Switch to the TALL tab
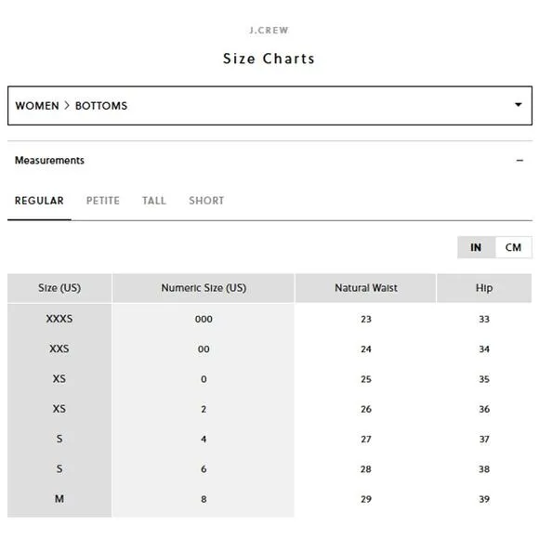Viewport: 539px width, 539px height. (x=154, y=201)
